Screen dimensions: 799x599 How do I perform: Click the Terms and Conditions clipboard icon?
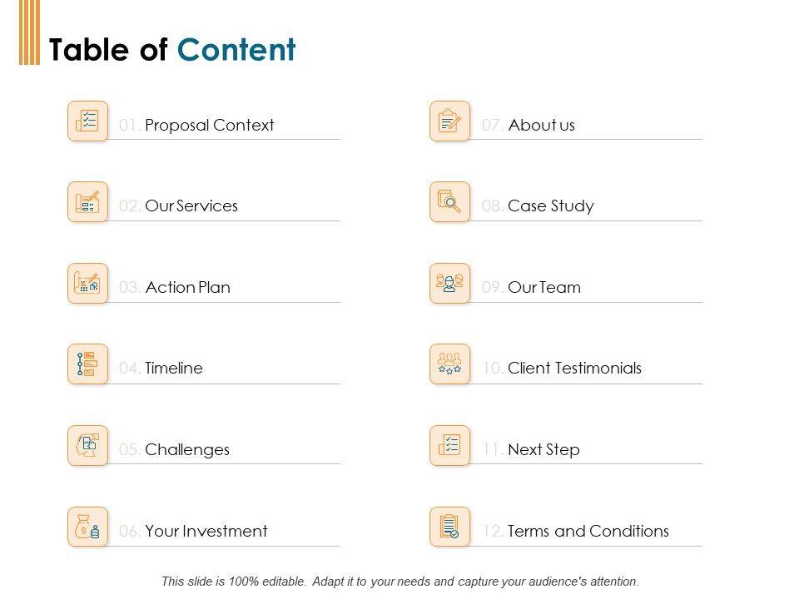(x=449, y=527)
